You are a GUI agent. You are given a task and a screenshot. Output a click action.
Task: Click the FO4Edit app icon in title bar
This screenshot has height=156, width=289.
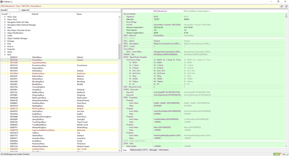(x=2, y=2)
